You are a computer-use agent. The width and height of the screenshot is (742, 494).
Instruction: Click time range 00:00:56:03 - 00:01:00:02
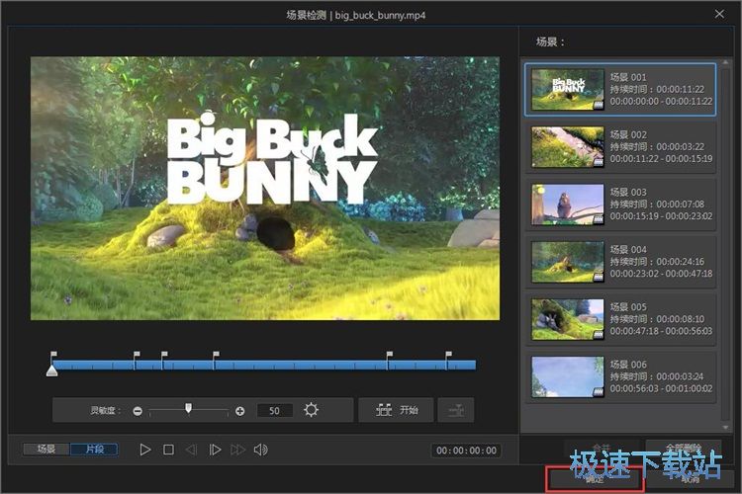(x=661, y=388)
